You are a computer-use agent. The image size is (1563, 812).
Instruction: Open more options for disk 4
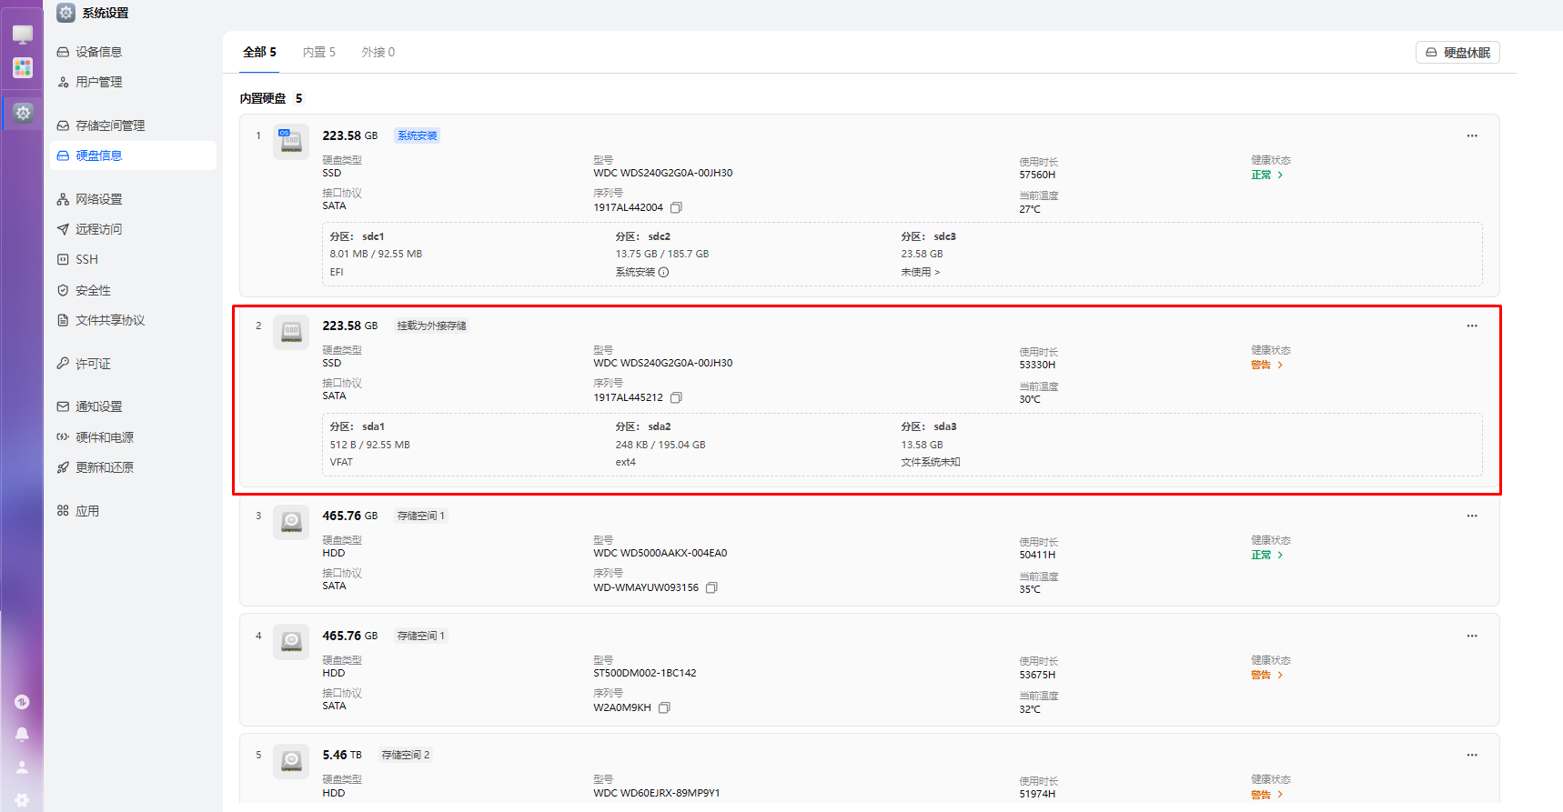click(1471, 636)
